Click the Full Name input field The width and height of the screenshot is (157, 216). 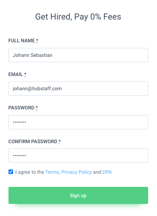tap(78, 55)
